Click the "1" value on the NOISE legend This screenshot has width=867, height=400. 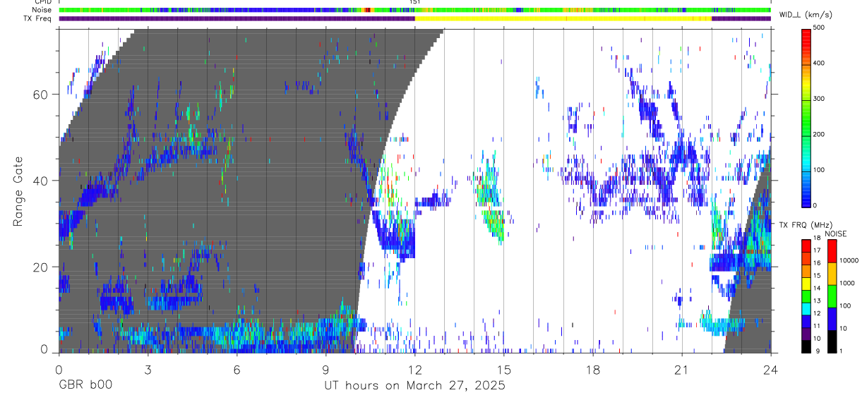841,351
